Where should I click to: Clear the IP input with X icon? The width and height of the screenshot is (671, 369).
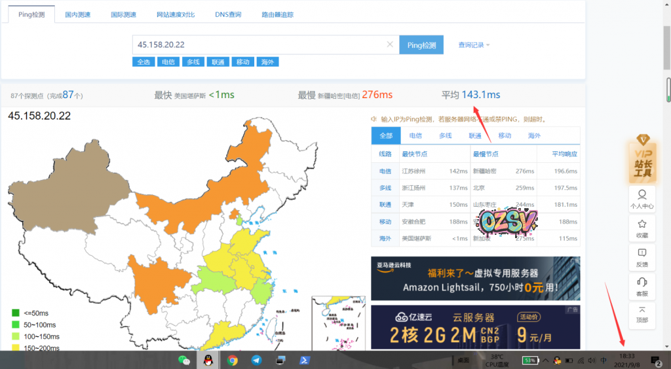tap(390, 44)
